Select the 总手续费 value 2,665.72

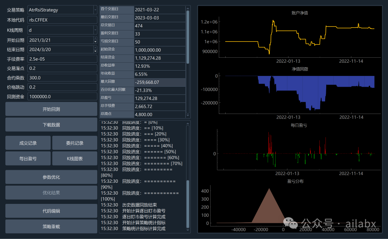click(160, 106)
